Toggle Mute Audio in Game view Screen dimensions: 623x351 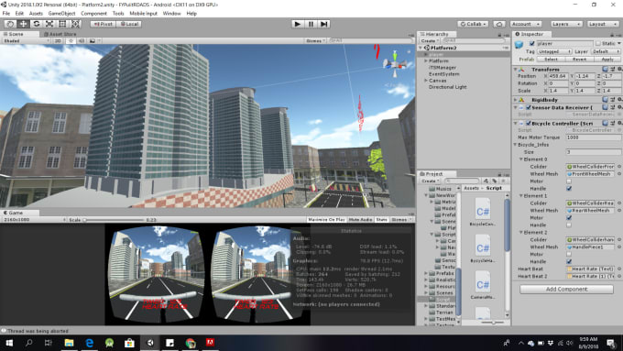[360, 219]
